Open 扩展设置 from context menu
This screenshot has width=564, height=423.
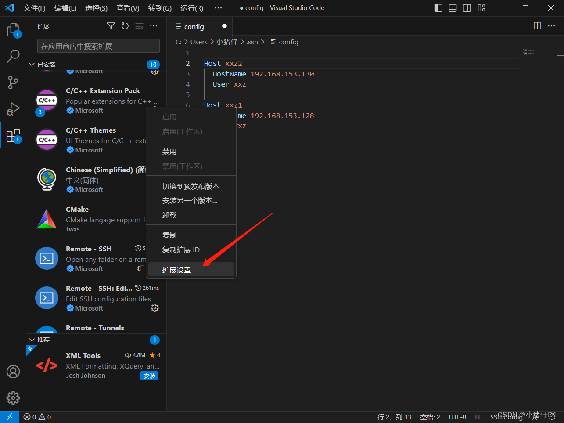pos(191,270)
